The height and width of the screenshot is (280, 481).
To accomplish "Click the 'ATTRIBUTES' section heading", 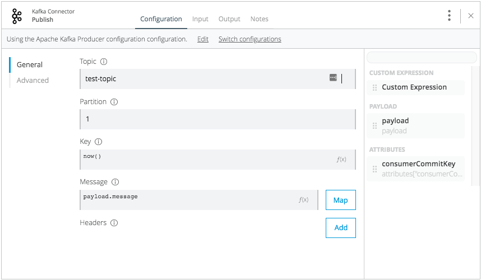I will 387,150.
